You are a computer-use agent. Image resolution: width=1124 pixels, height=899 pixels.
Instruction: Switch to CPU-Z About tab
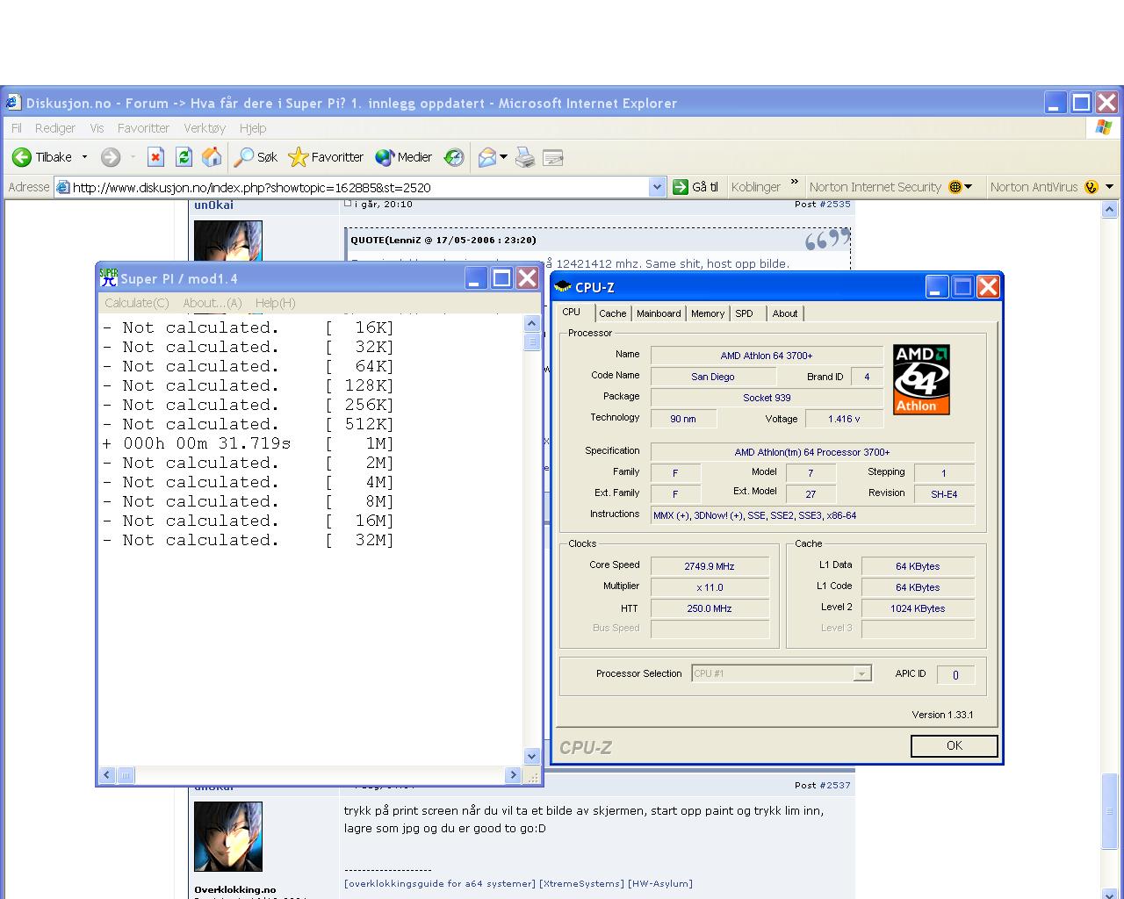click(x=785, y=313)
